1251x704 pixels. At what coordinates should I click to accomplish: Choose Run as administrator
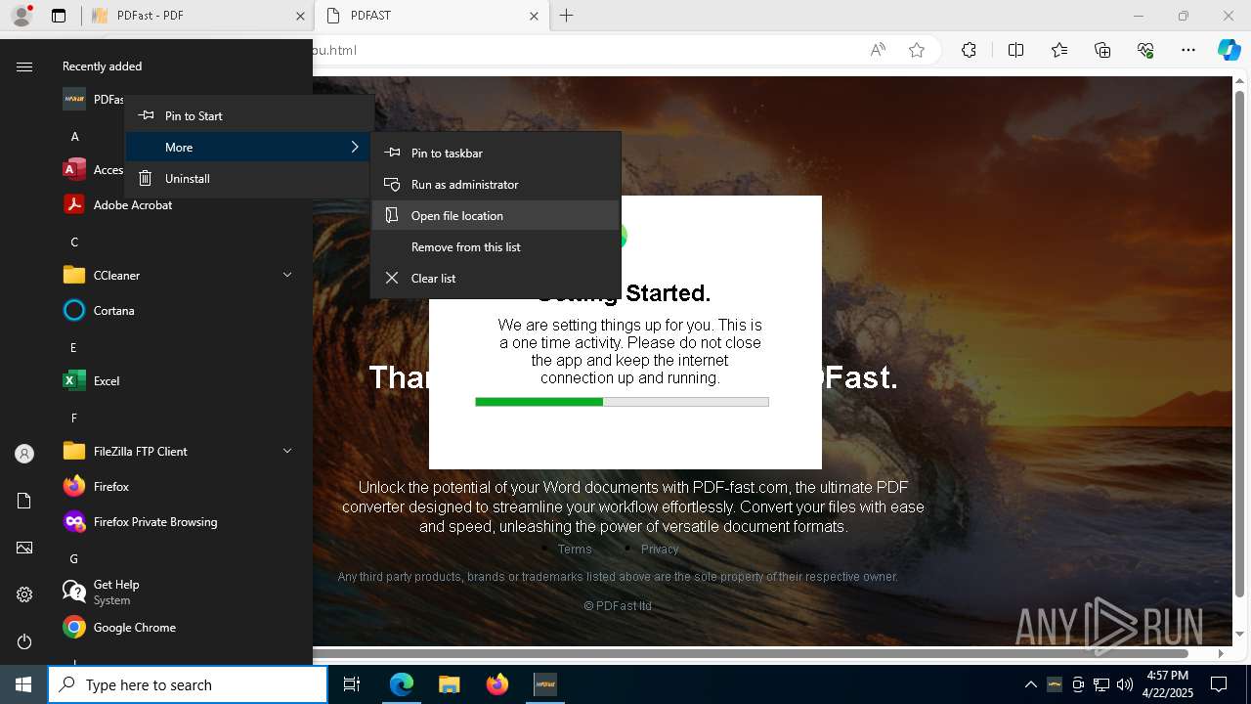click(496, 184)
